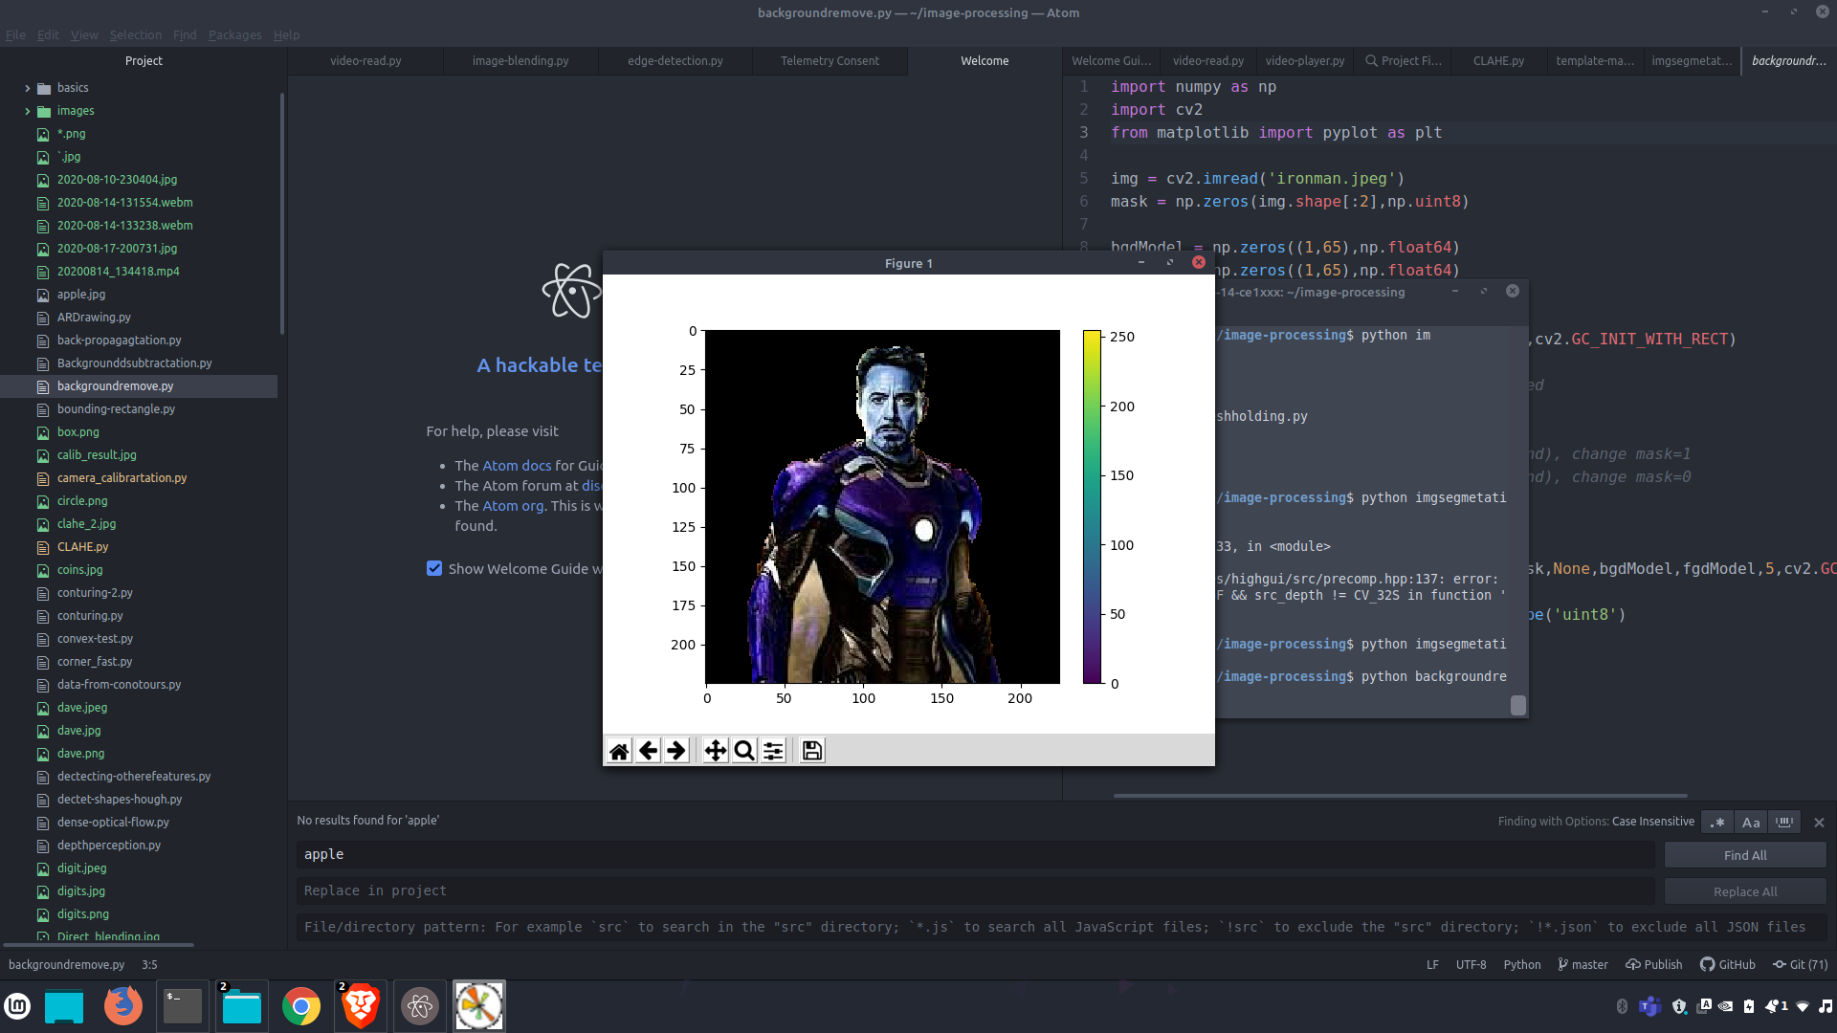Open the Atom docs link
Viewport: 1837px width, 1033px height.
coord(517,465)
